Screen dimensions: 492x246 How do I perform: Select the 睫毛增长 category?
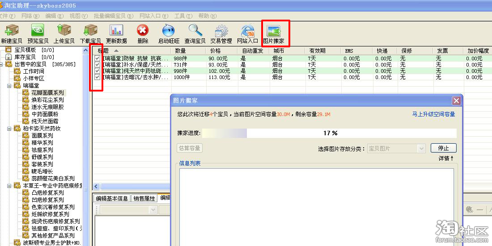pos(42,171)
